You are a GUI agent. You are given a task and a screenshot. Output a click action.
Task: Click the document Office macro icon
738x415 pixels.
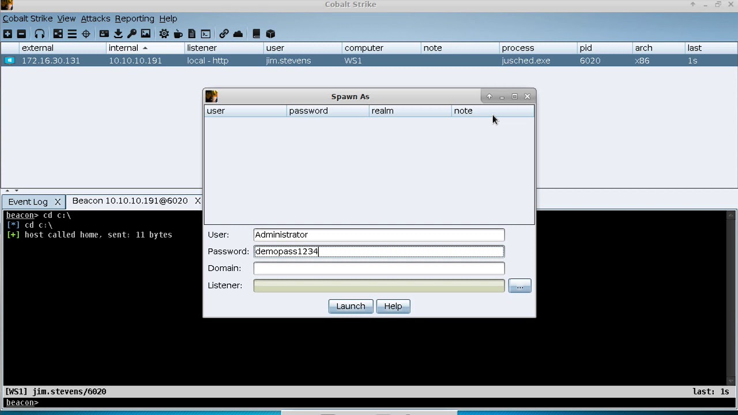click(x=192, y=34)
